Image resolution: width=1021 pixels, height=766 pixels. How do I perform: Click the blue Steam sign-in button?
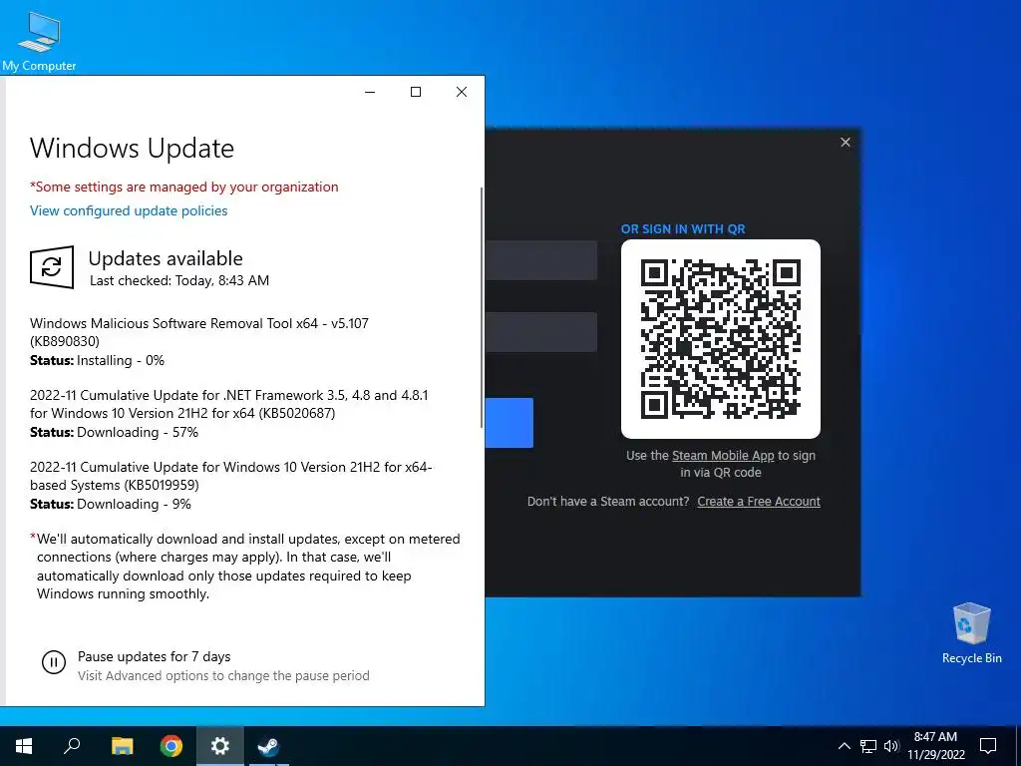click(x=510, y=423)
